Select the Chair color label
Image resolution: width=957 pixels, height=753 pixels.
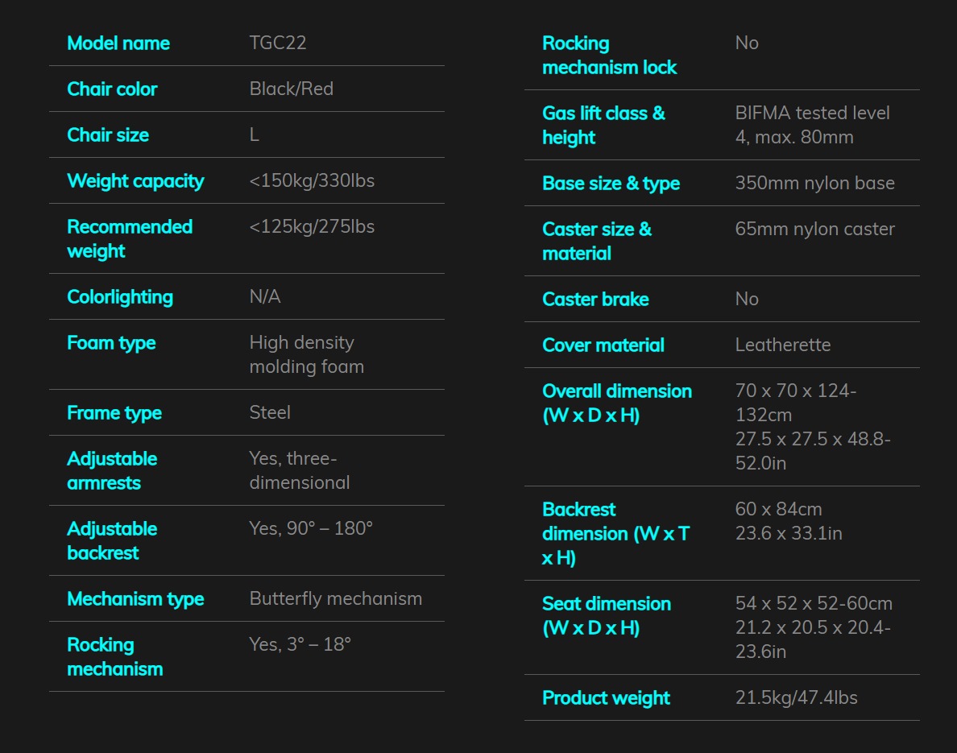(112, 89)
